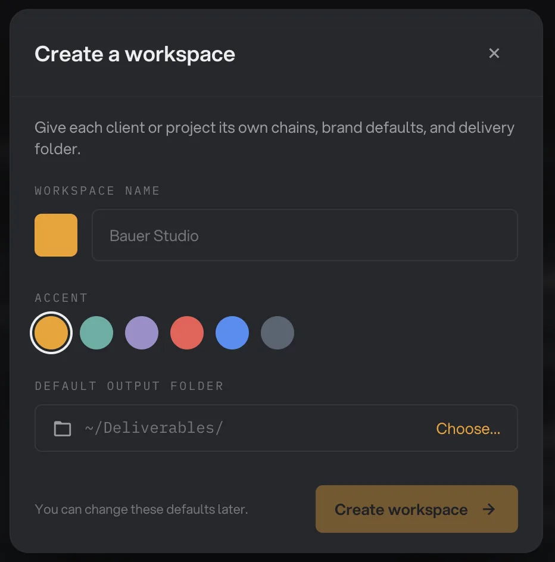Click the ACCENT label

click(61, 298)
